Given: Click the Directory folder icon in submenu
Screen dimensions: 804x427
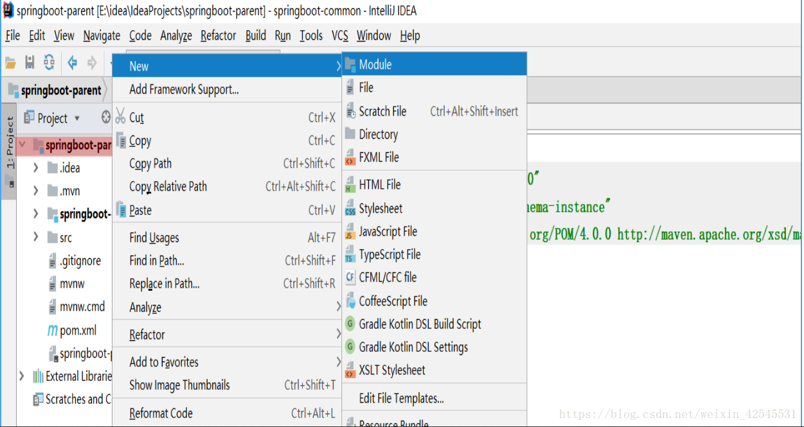Looking at the screenshot, I should point(350,134).
